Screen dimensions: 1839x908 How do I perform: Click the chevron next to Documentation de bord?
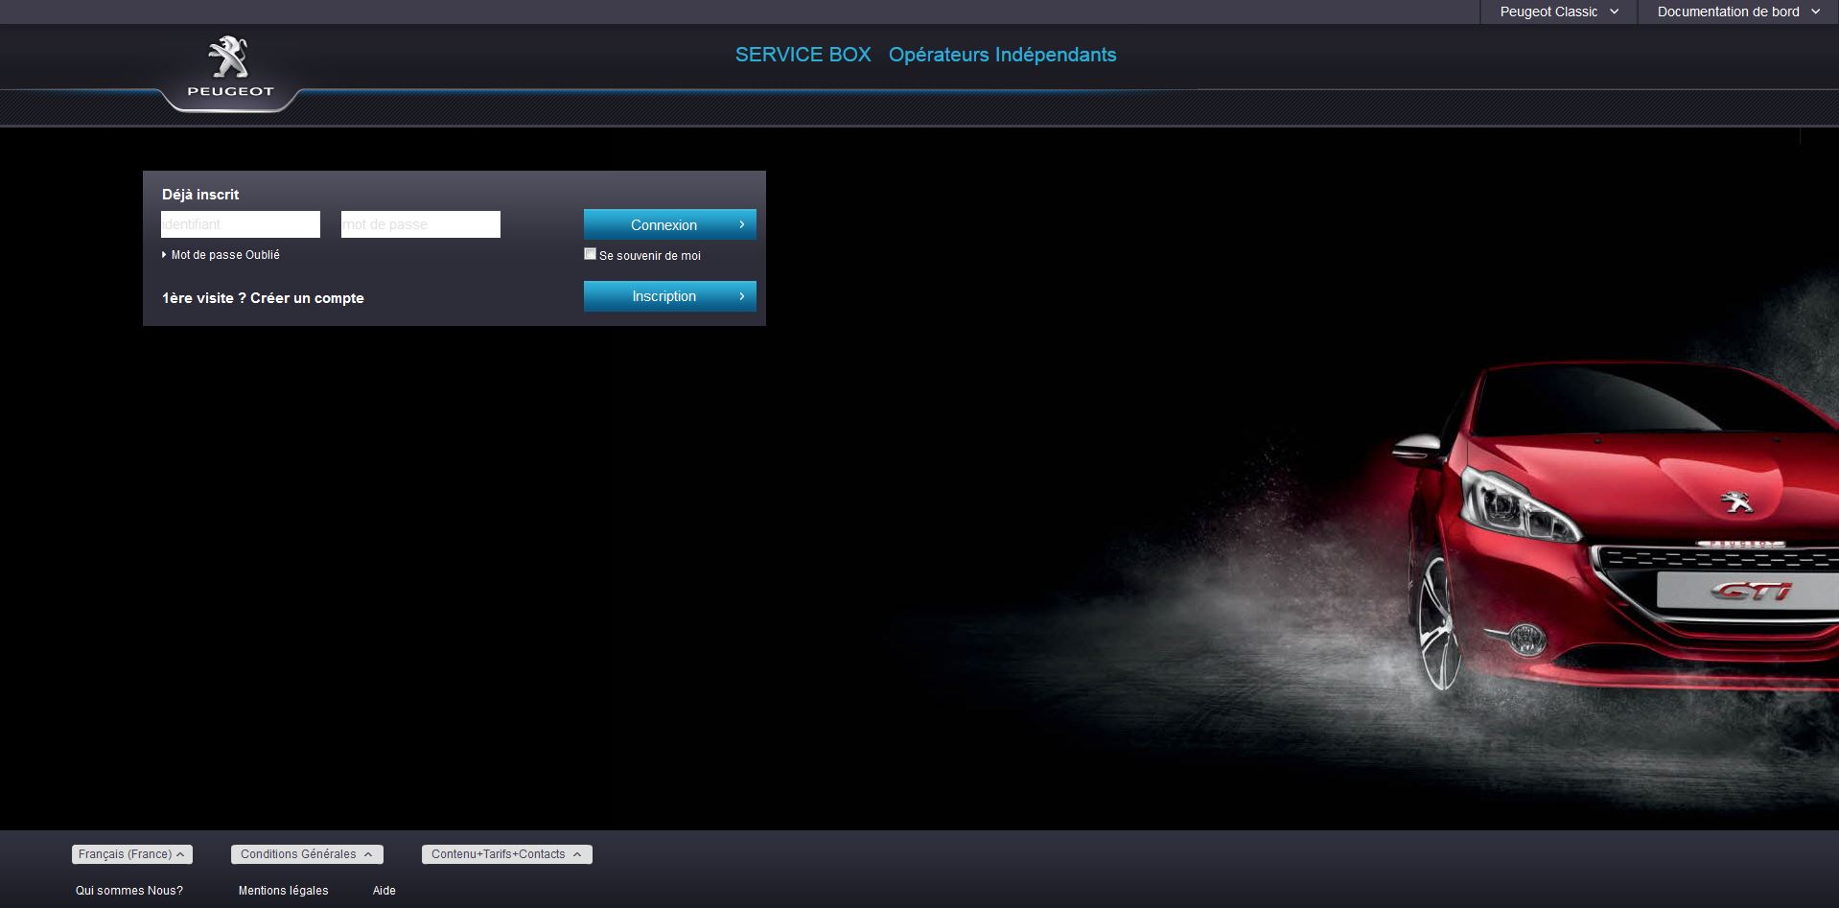(x=1816, y=12)
